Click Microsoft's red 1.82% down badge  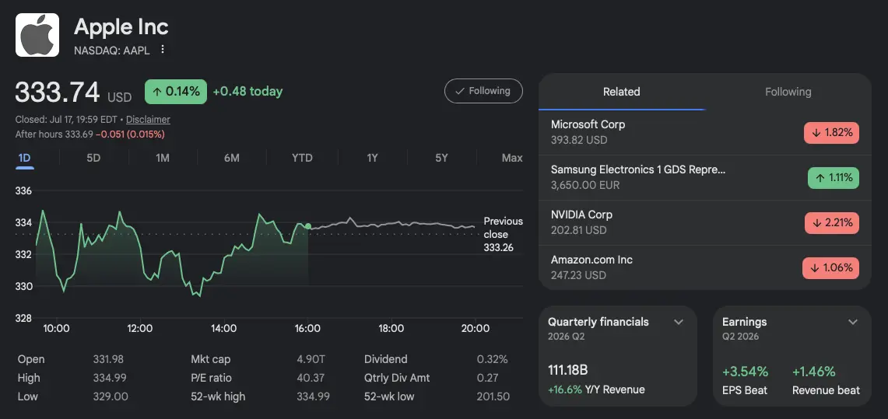coord(831,133)
